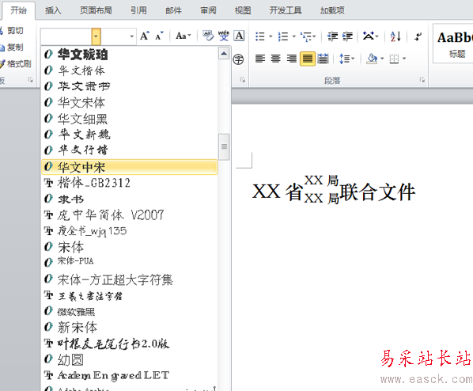The height and width of the screenshot is (391, 473).
Task: Open the 加载项 tab
Action: coord(332,10)
